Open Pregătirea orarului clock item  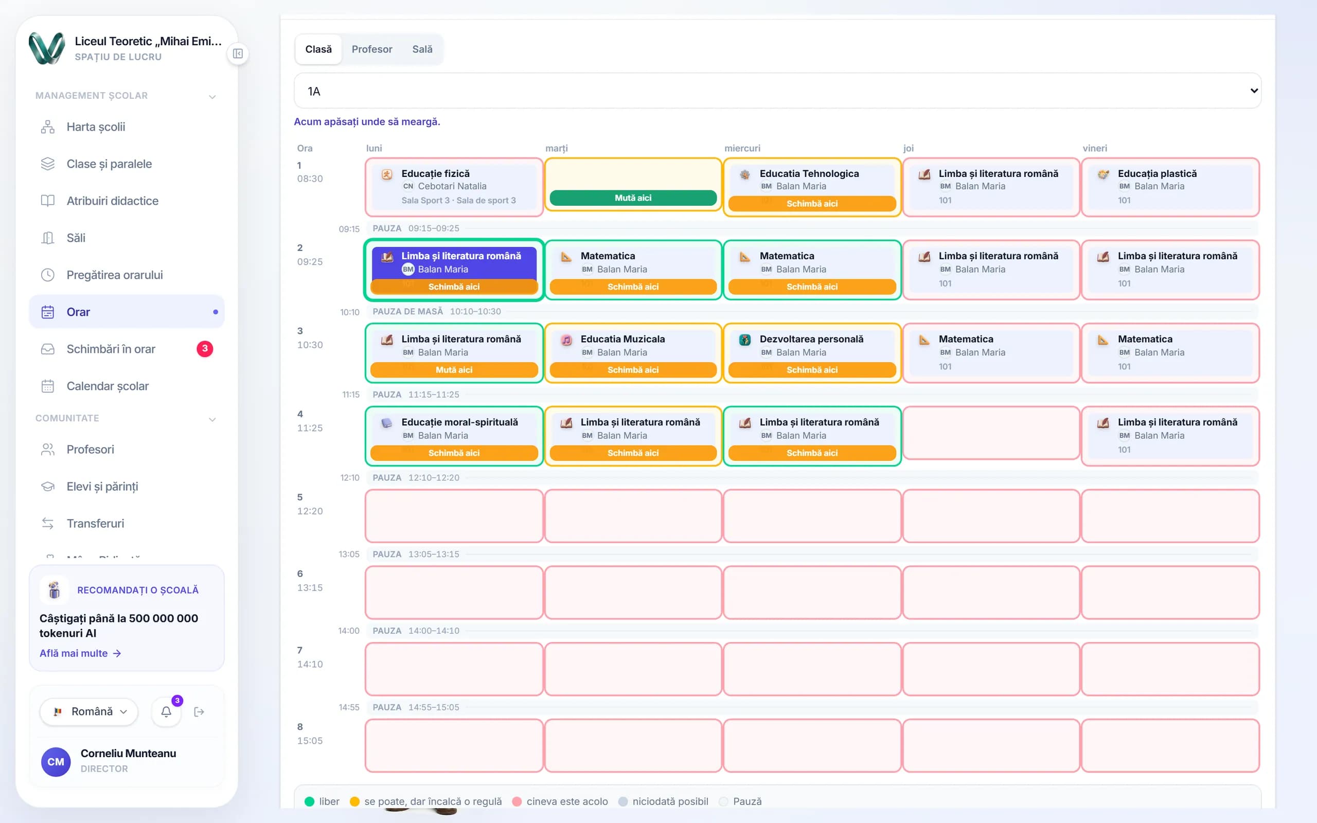point(126,275)
